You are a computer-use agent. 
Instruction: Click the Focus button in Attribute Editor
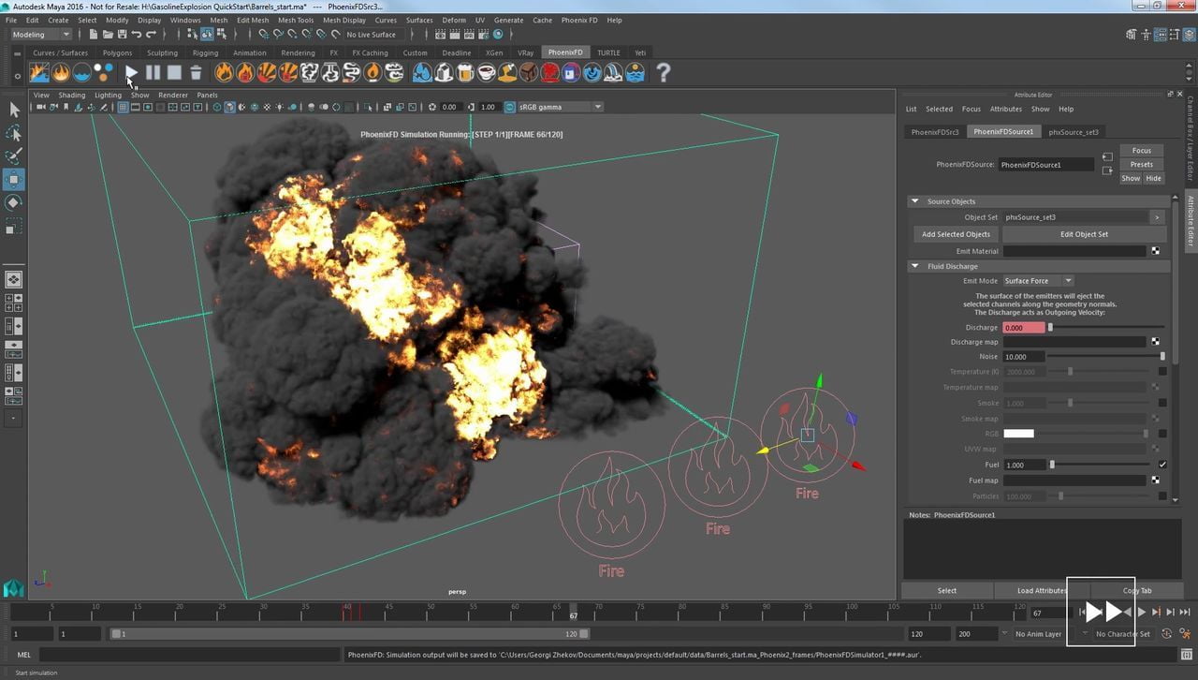(x=1141, y=150)
